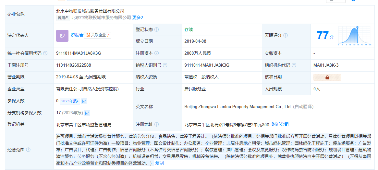This screenshot has height=170, width=378.
Task: Open chart icon beside 参保人数 2023年报
Action: point(84,101)
